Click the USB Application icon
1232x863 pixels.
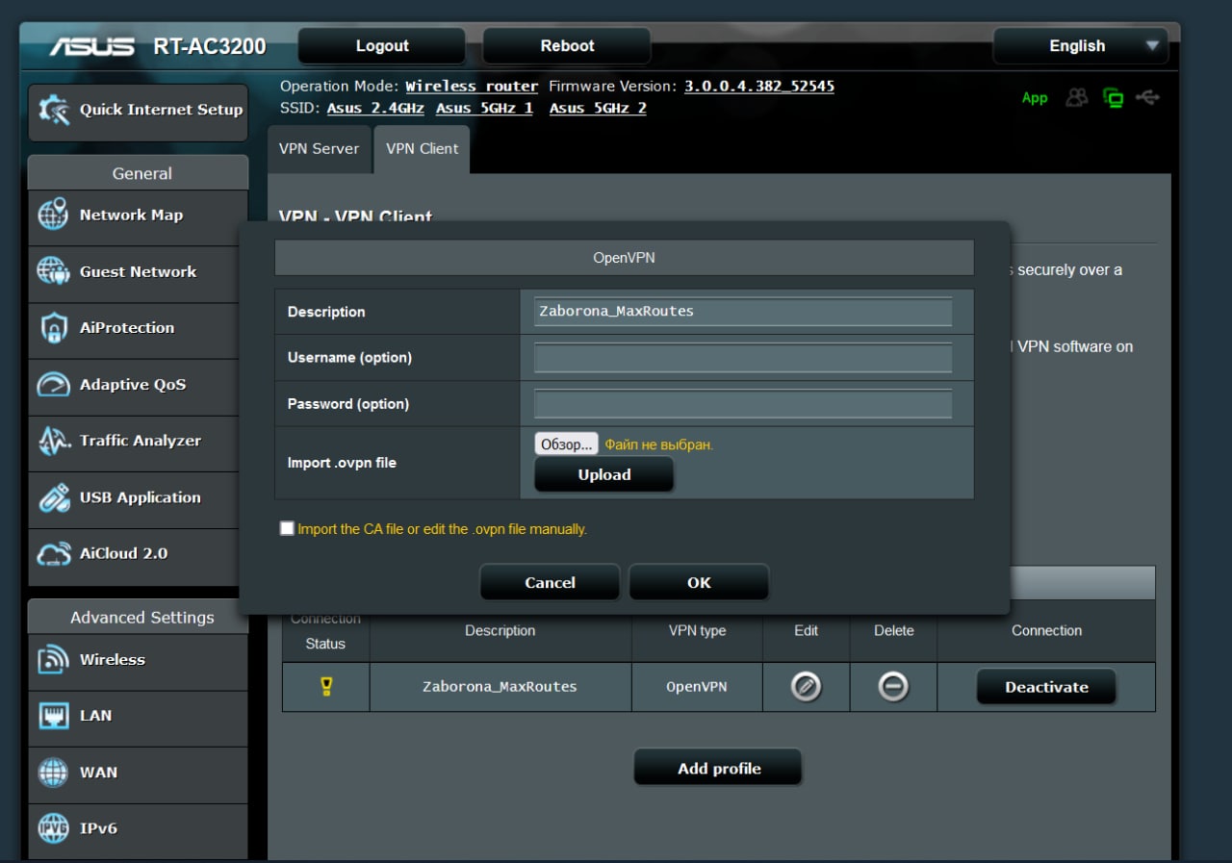(x=53, y=497)
